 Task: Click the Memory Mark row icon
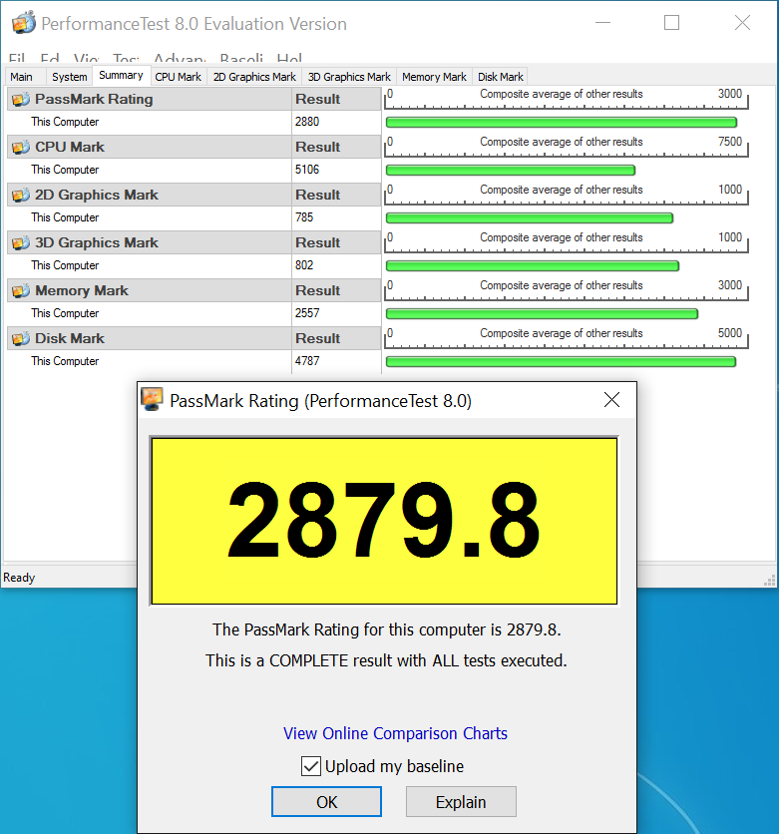point(21,291)
